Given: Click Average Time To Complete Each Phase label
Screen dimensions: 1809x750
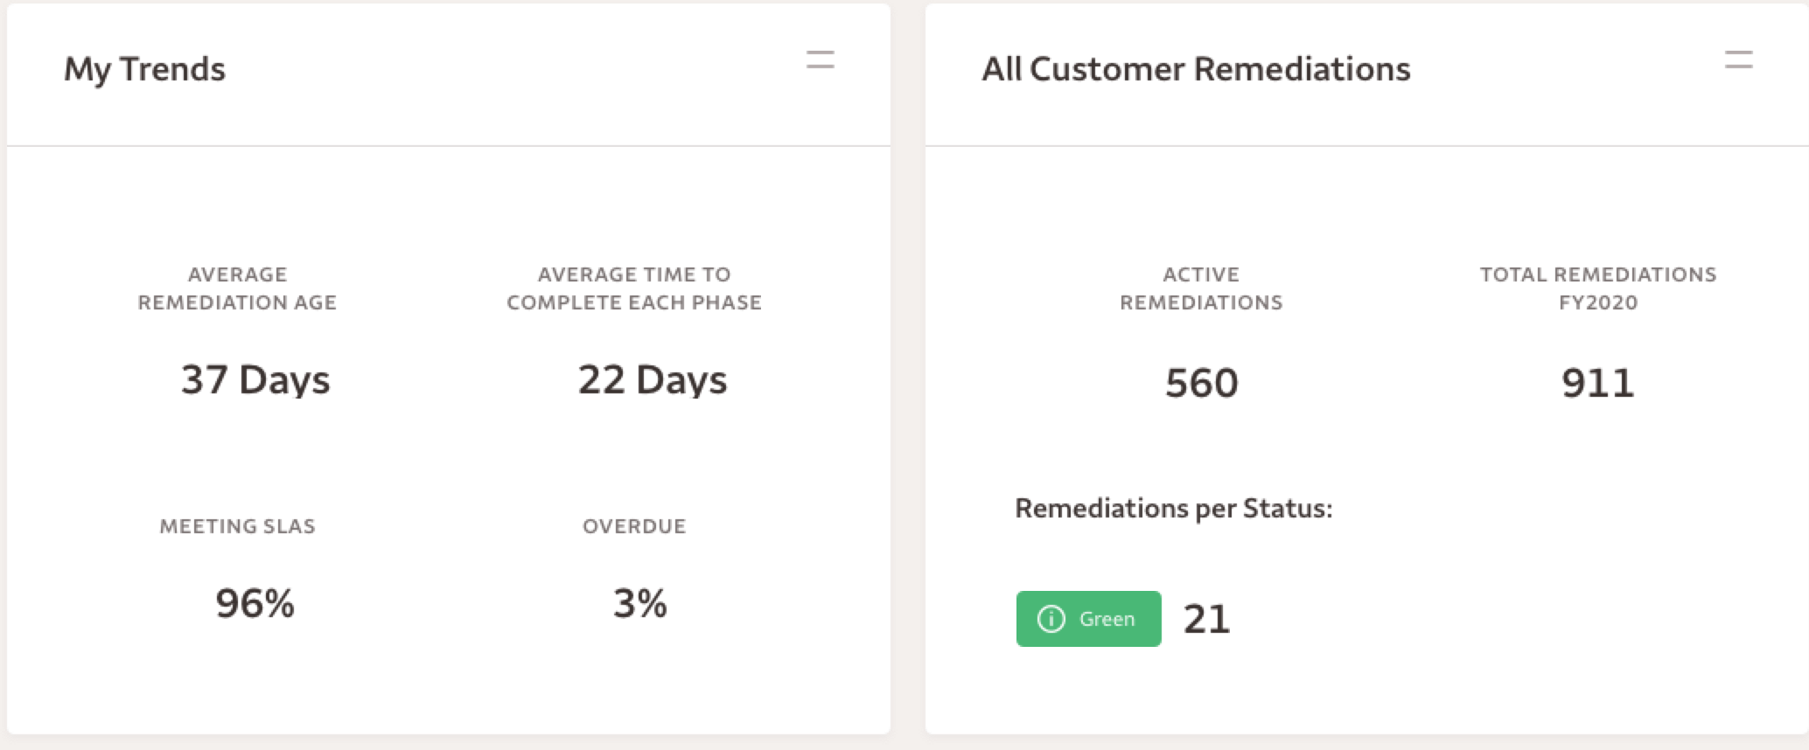Looking at the screenshot, I should tap(634, 288).
